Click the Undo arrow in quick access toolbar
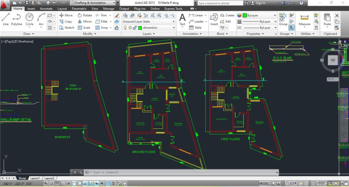The height and width of the screenshot is (187, 349). point(54,3)
